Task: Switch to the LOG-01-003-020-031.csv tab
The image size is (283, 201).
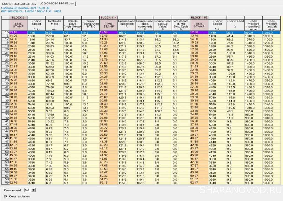Action: click(x=18, y=3)
